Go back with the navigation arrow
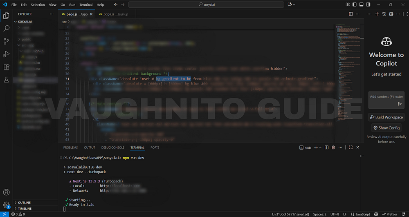The image size is (409, 217). tap(116, 4)
